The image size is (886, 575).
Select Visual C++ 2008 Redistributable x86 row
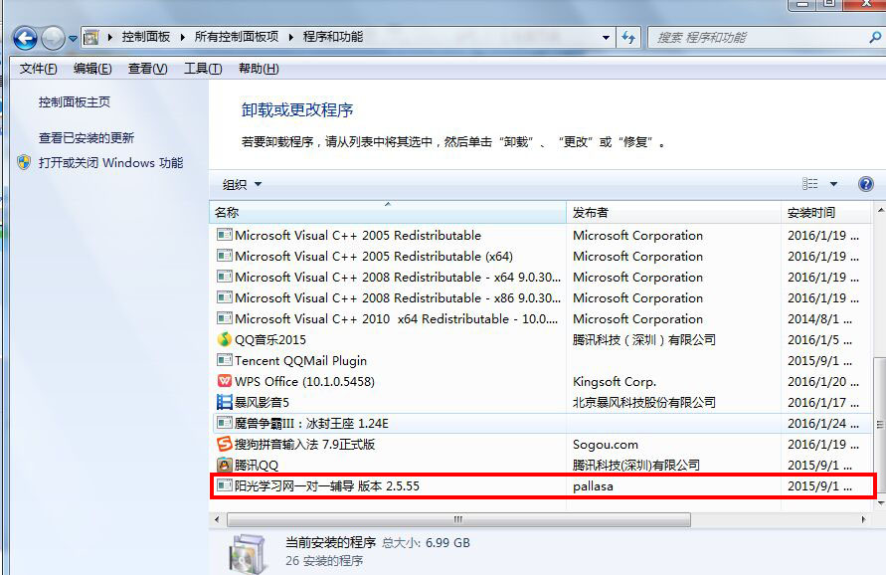pyautogui.click(x=541, y=298)
